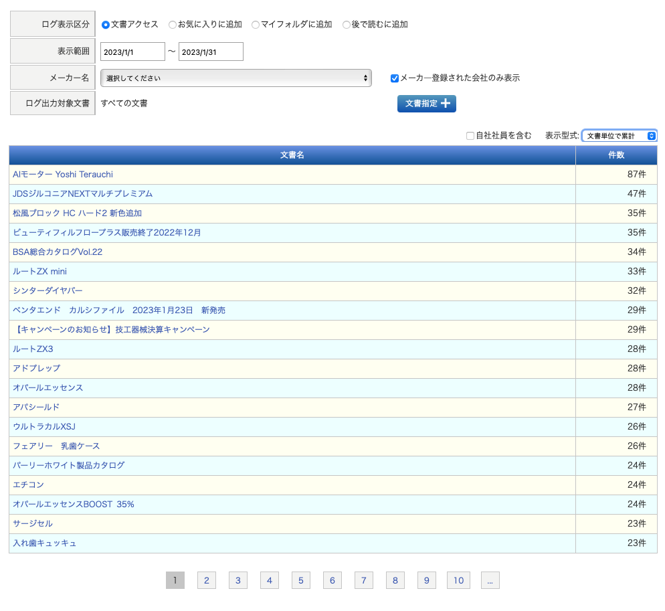Go to page 1

coord(175,580)
